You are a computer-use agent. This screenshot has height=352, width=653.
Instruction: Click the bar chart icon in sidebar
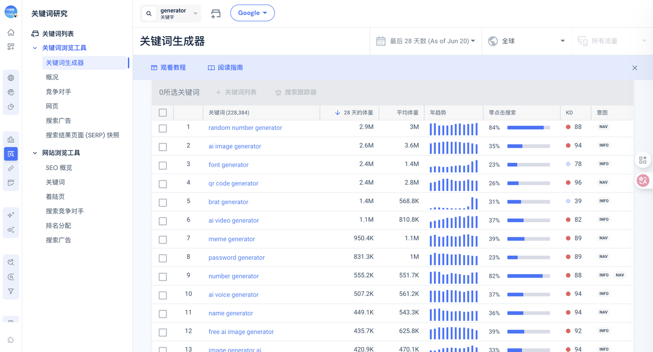point(11,140)
